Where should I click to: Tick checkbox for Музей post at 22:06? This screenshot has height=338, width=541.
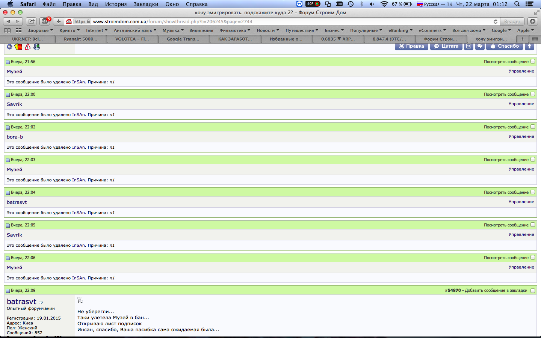[533, 257]
